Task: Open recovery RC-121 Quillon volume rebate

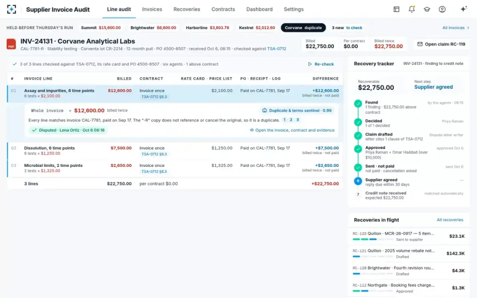Action: 409,253
